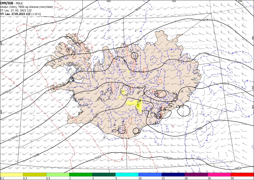Click the "10W" longitude label at top
Screen dimensions: 254x180
(240, 1)
